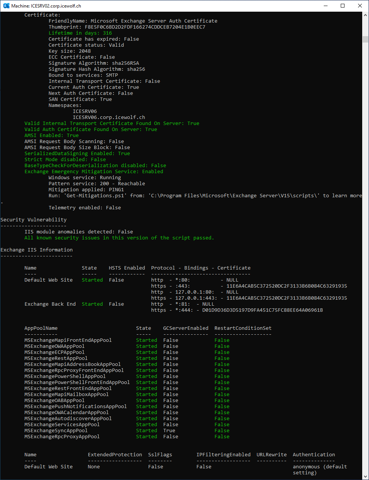Click 'Signature Algorithm: sha256RSA' line
369x480 pixels.
(94, 63)
